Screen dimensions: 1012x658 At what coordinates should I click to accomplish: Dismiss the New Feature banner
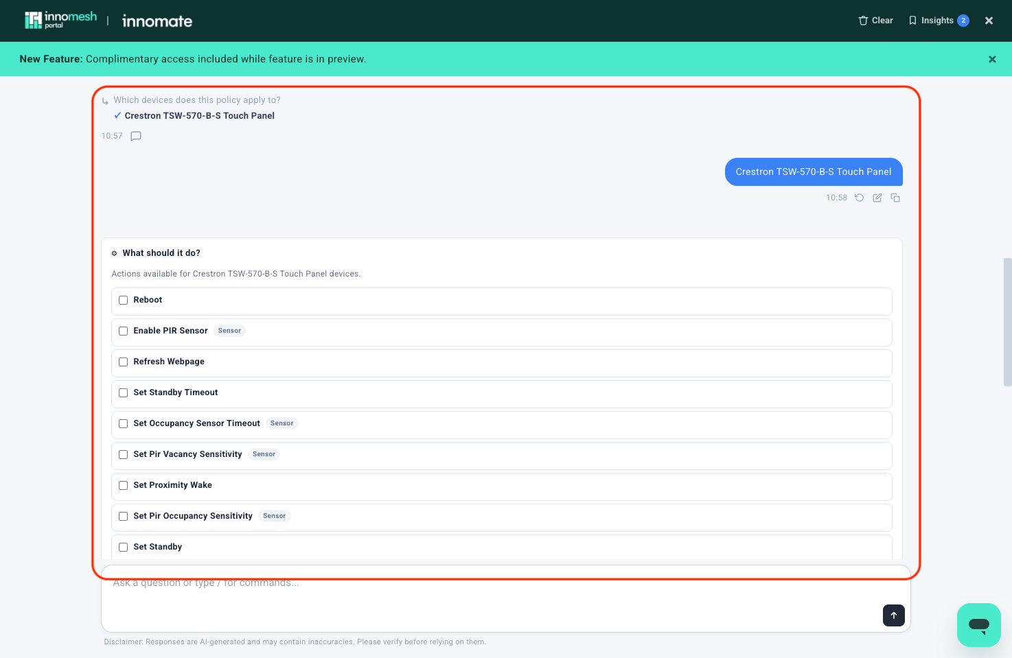click(992, 59)
